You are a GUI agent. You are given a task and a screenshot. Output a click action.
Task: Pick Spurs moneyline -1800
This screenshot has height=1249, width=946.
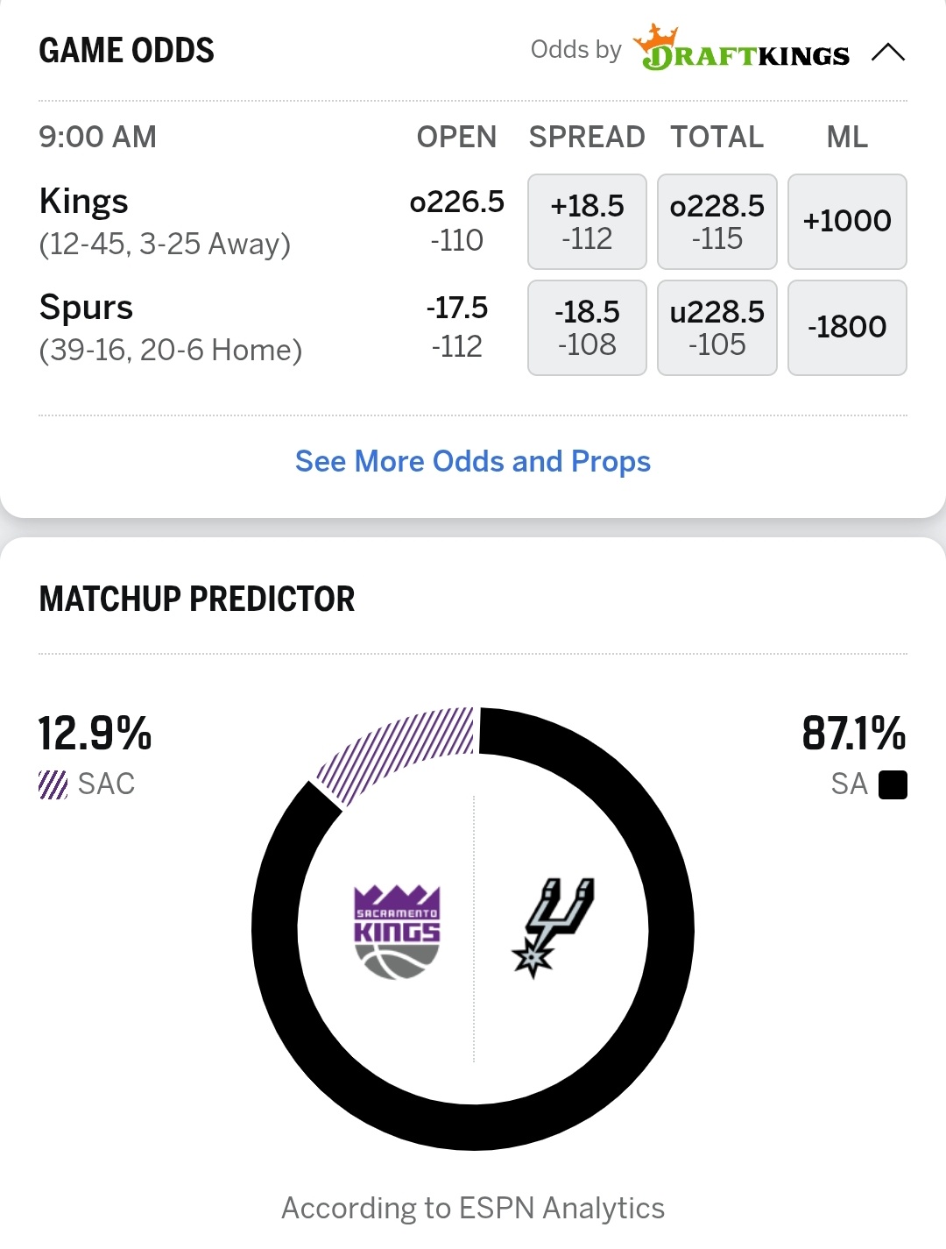847,328
